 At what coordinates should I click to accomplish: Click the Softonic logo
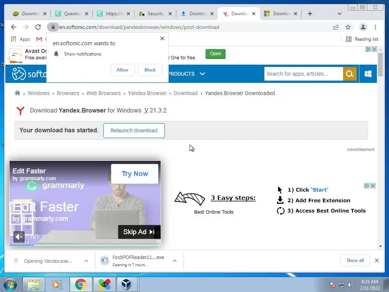tap(29, 74)
